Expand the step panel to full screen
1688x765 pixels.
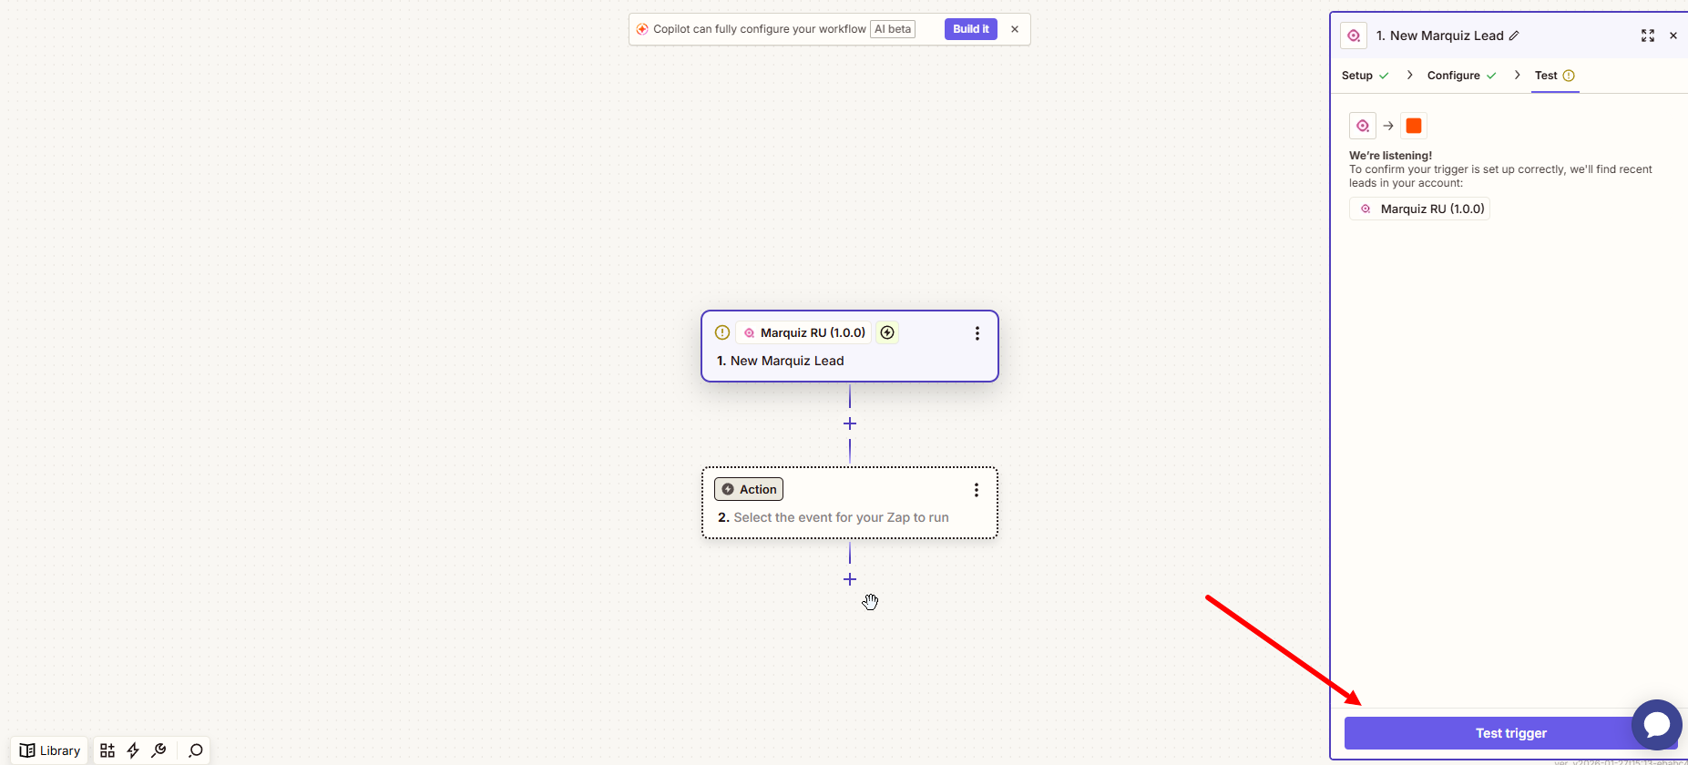click(x=1647, y=36)
